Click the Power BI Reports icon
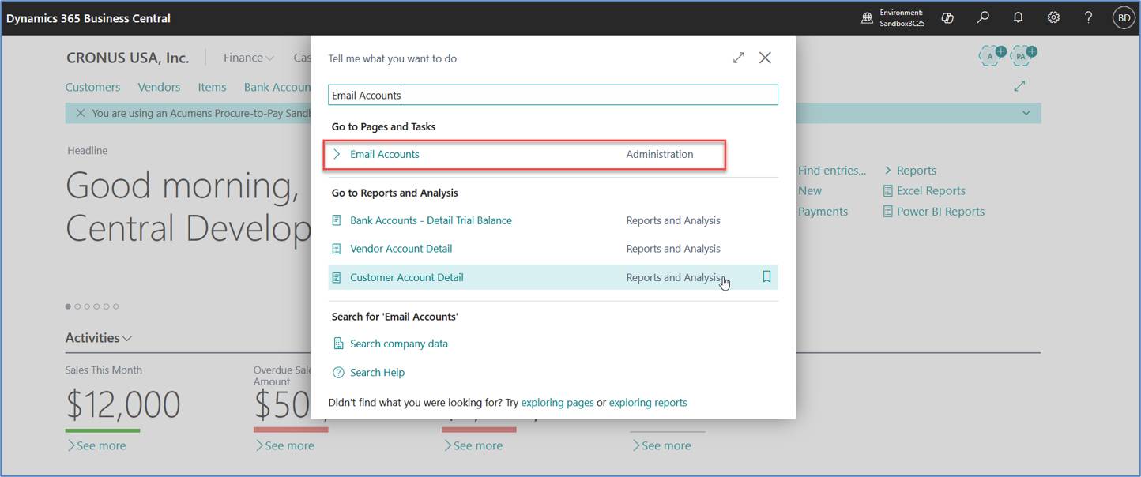The width and height of the screenshot is (1141, 477). tap(888, 212)
